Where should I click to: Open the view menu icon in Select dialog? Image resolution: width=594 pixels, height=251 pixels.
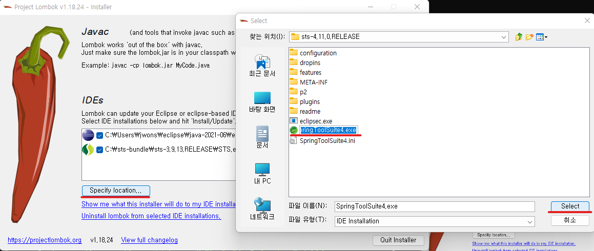542,37
